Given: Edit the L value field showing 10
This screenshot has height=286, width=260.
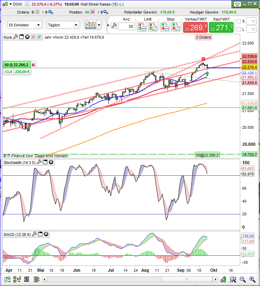Looking at the screenshot, I should tap(251, 29).
